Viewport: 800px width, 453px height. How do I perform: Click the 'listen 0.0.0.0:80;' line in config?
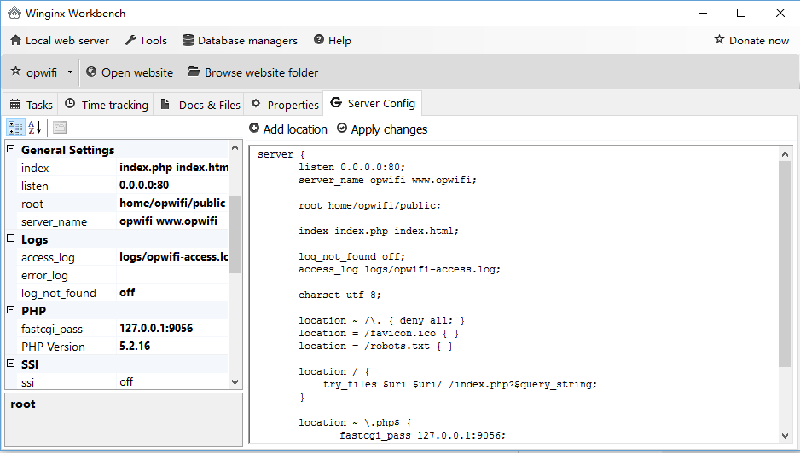351,167
